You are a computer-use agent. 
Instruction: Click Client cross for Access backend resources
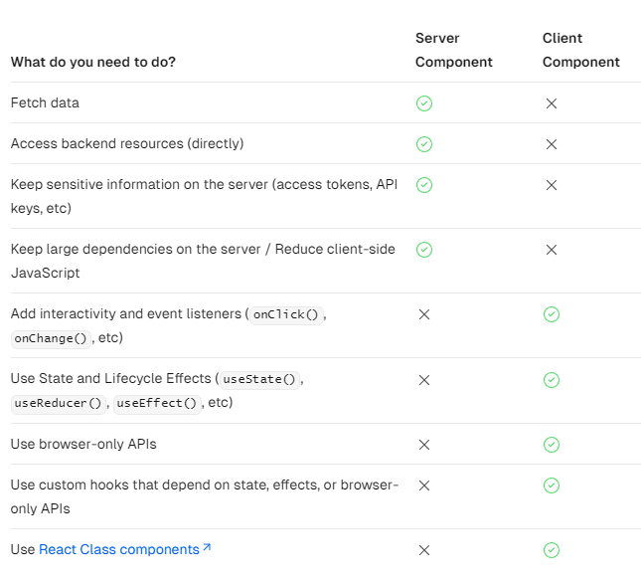[552, 144]
